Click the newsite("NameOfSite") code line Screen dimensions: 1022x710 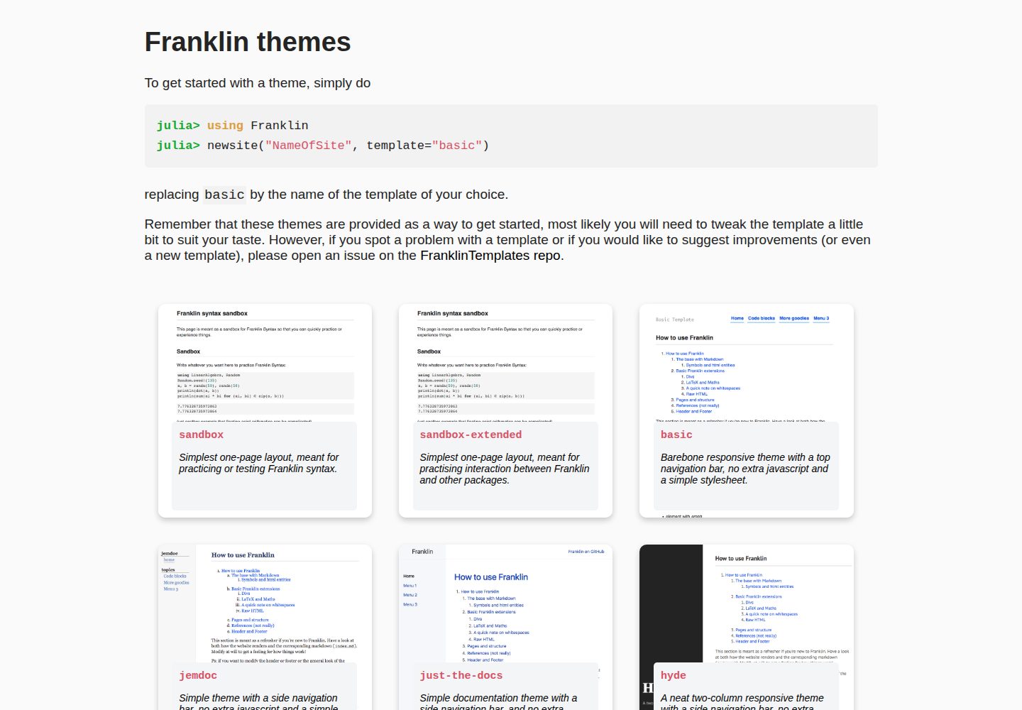click(x=323, y=146)
